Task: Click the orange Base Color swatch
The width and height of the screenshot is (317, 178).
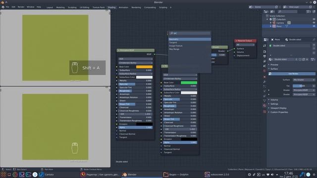Action: point(144,67)
